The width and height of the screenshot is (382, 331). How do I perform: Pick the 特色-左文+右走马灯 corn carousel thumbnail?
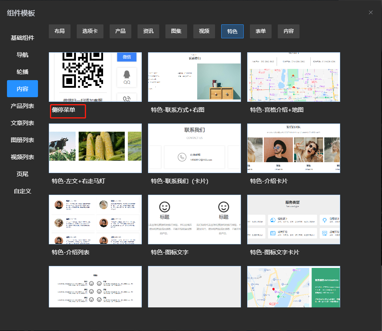[95, 148]
